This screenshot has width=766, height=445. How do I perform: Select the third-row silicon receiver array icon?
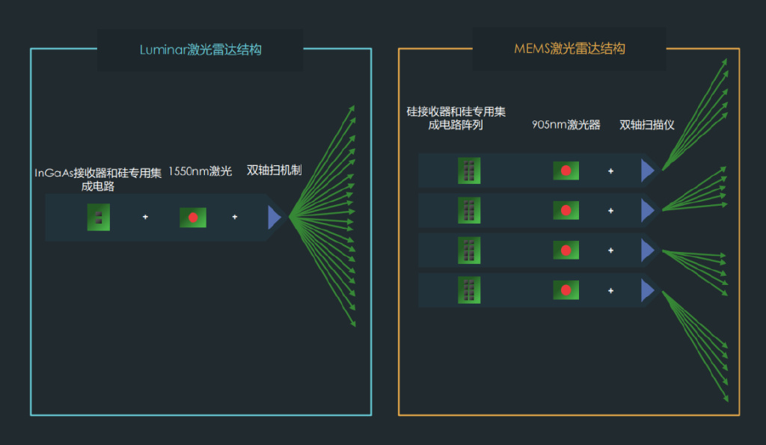tap(469, 251)
